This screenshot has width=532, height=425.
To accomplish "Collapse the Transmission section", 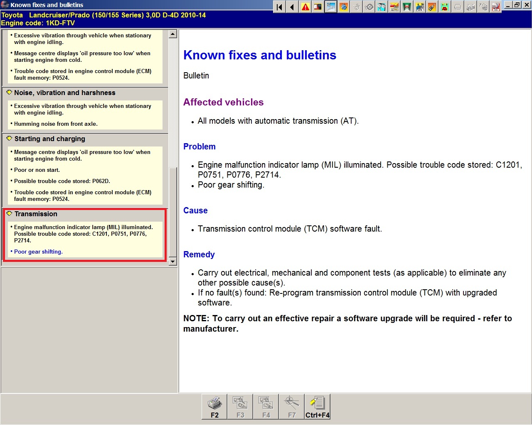I will pyautogui.click(x=9, y=214).
